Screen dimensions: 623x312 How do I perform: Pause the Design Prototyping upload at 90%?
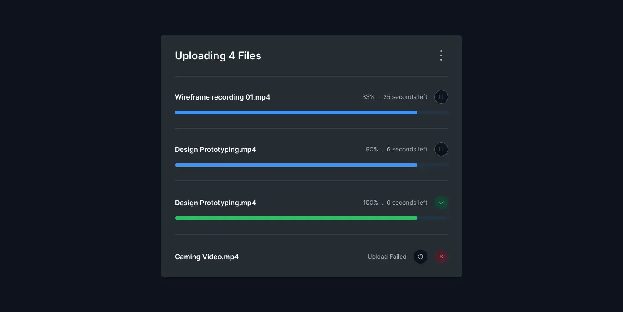click(441, 149)
